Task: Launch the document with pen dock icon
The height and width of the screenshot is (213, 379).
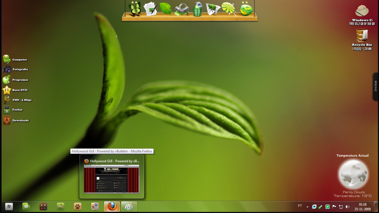Action: 150,9
